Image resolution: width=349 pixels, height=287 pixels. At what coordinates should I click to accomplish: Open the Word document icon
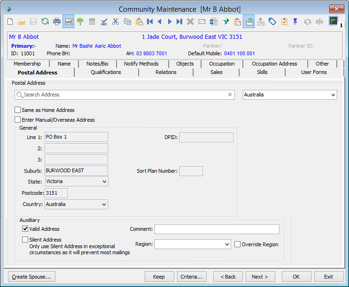pyautogui.click(x=214, y=22)
